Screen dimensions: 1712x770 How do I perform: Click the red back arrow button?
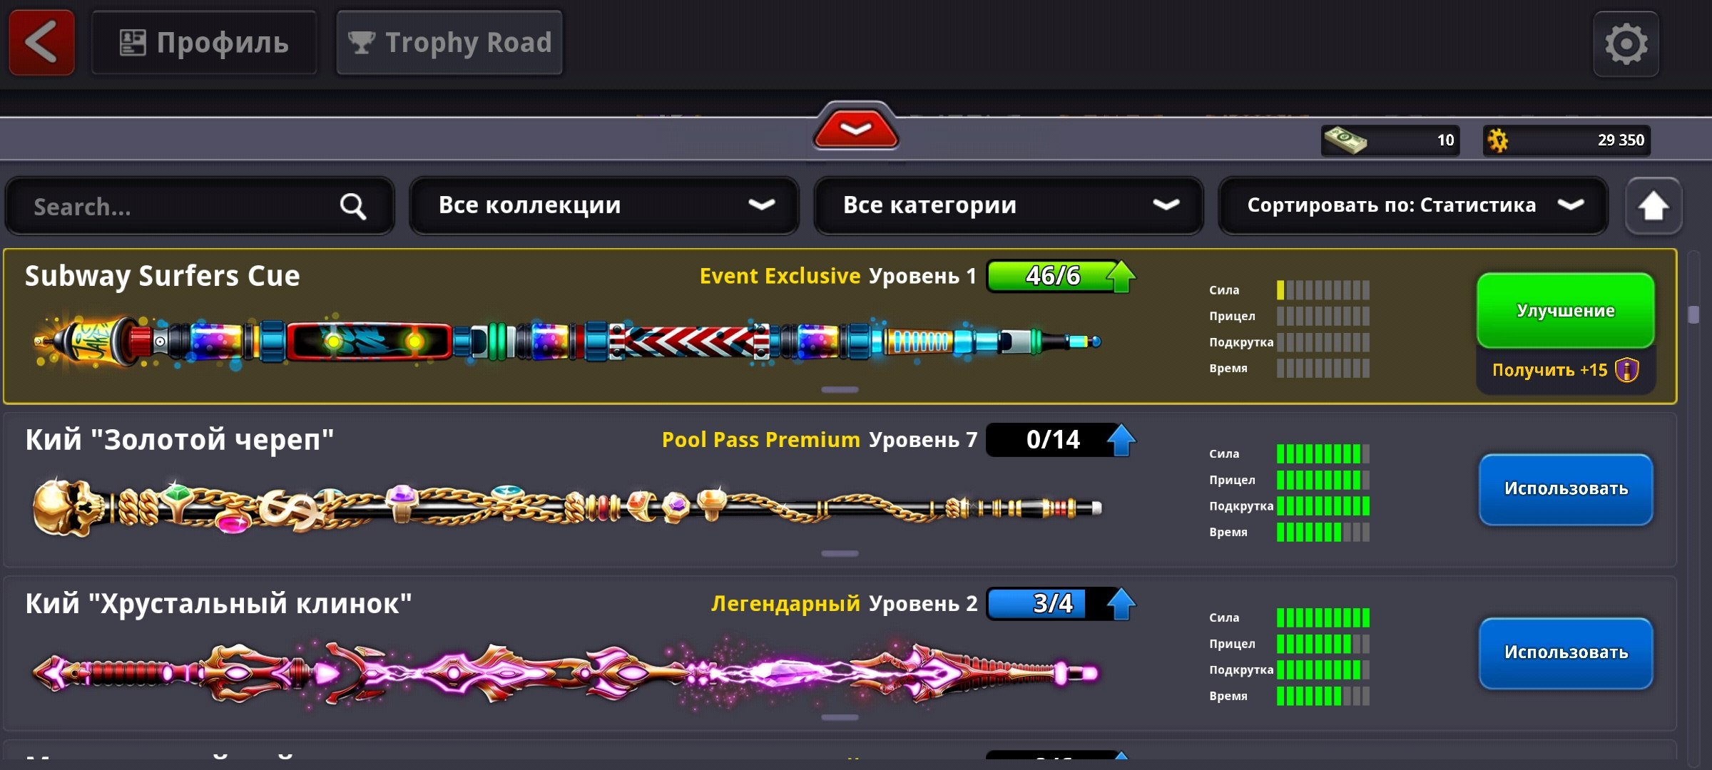point(41,43)
